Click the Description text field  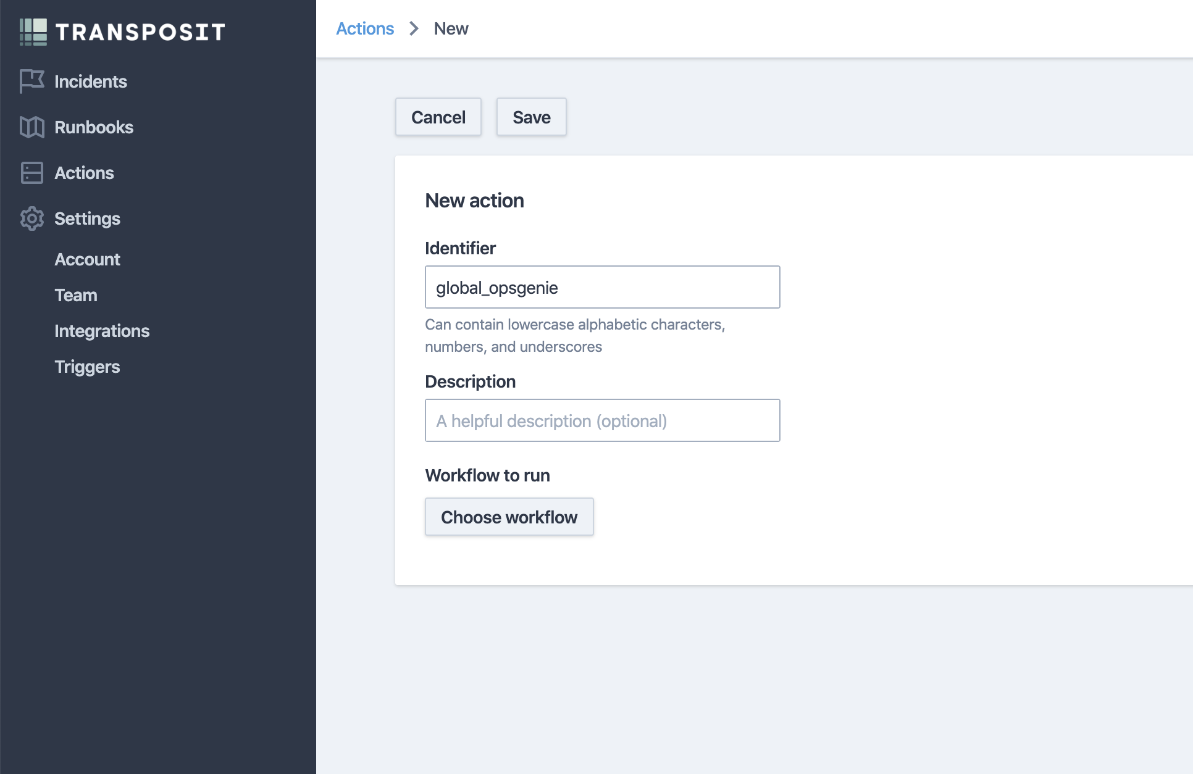coord(602,421)
